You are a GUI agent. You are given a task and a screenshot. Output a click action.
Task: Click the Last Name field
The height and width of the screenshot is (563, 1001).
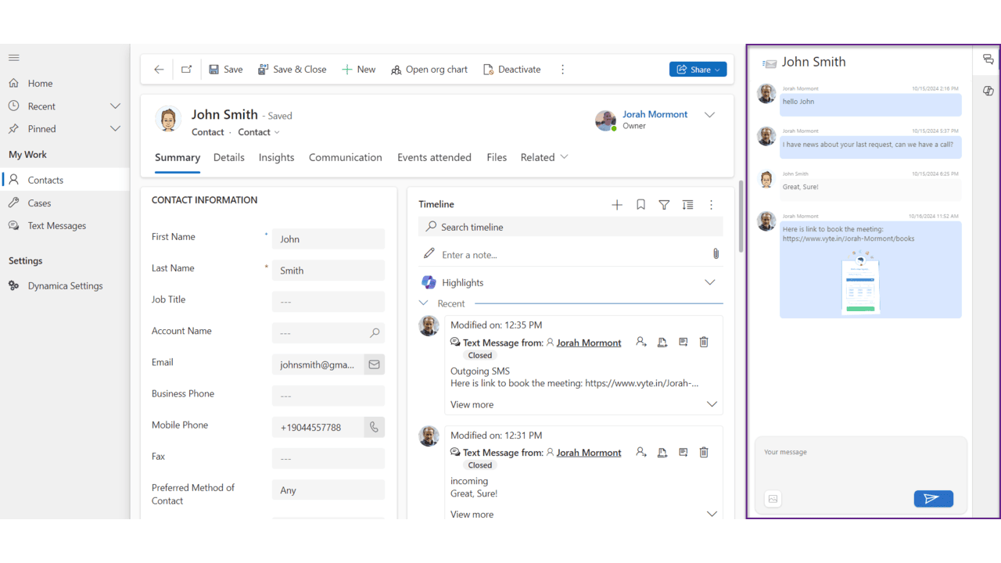pyautogui.click(x=328, y=271)
